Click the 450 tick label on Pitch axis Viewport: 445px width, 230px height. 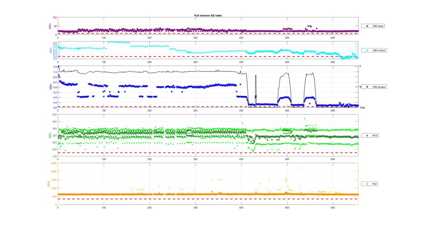(x=55, y=115)
